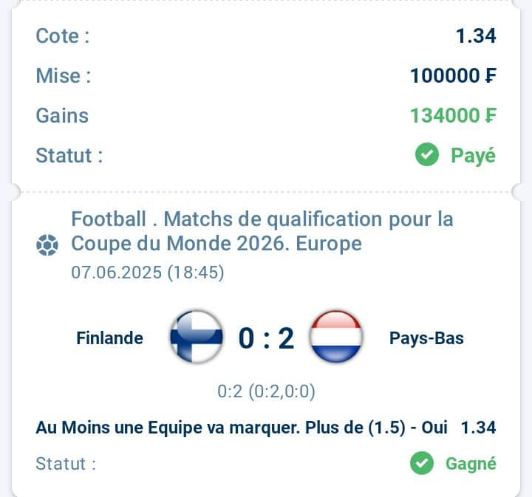The image size is (532, 497).
Task: Click the football sport icon
Action: pyautogui.click(x=47, y=244)
